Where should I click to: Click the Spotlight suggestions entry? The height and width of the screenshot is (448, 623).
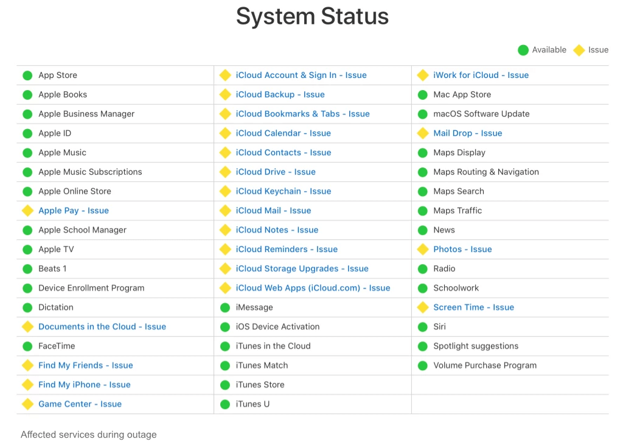tap(476, 346)
